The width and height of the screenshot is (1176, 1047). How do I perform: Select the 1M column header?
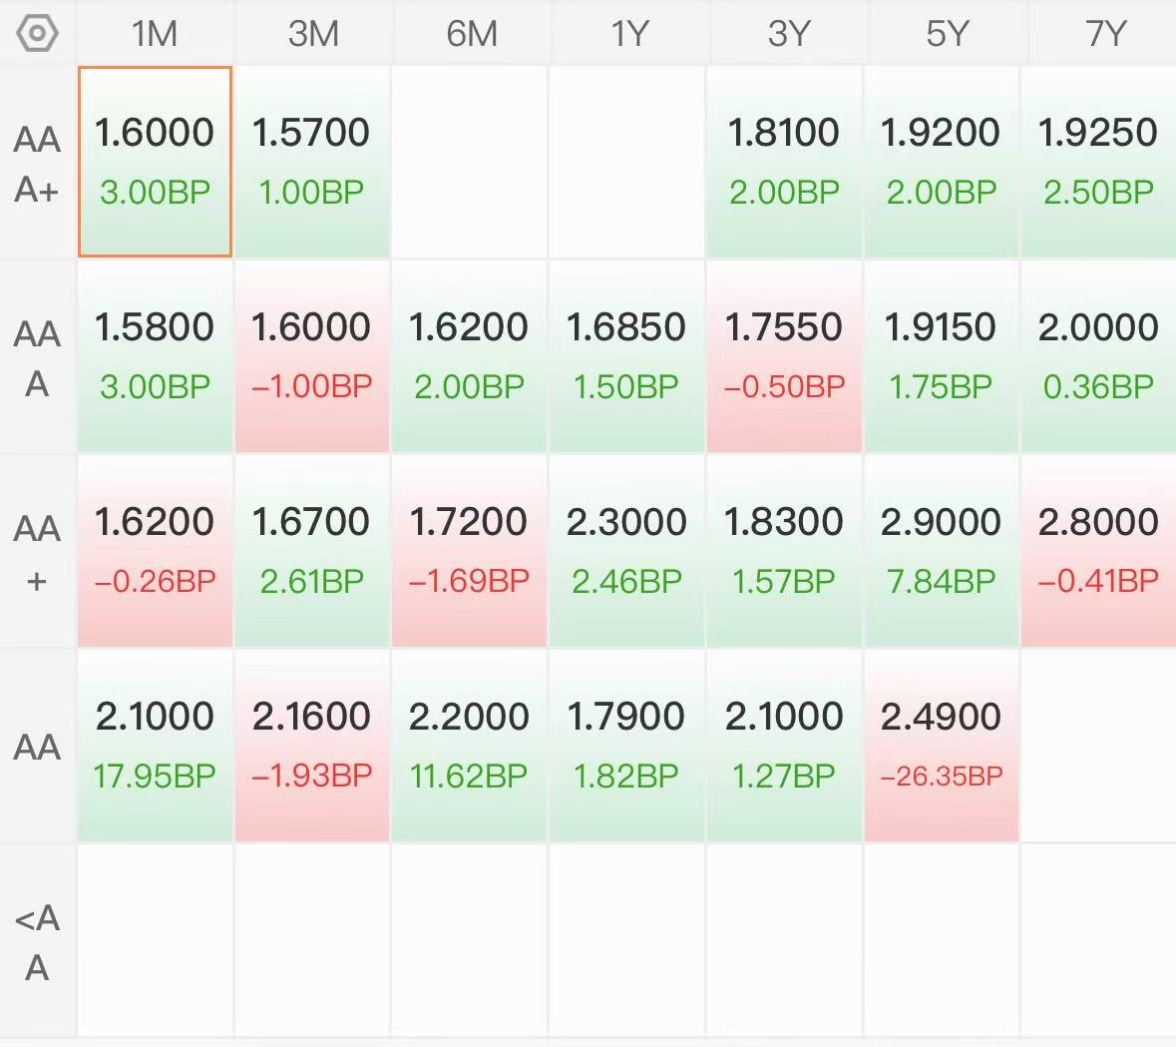coord(155,34)
